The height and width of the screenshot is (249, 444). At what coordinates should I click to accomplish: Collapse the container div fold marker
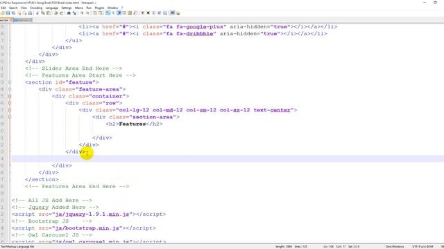10,96
